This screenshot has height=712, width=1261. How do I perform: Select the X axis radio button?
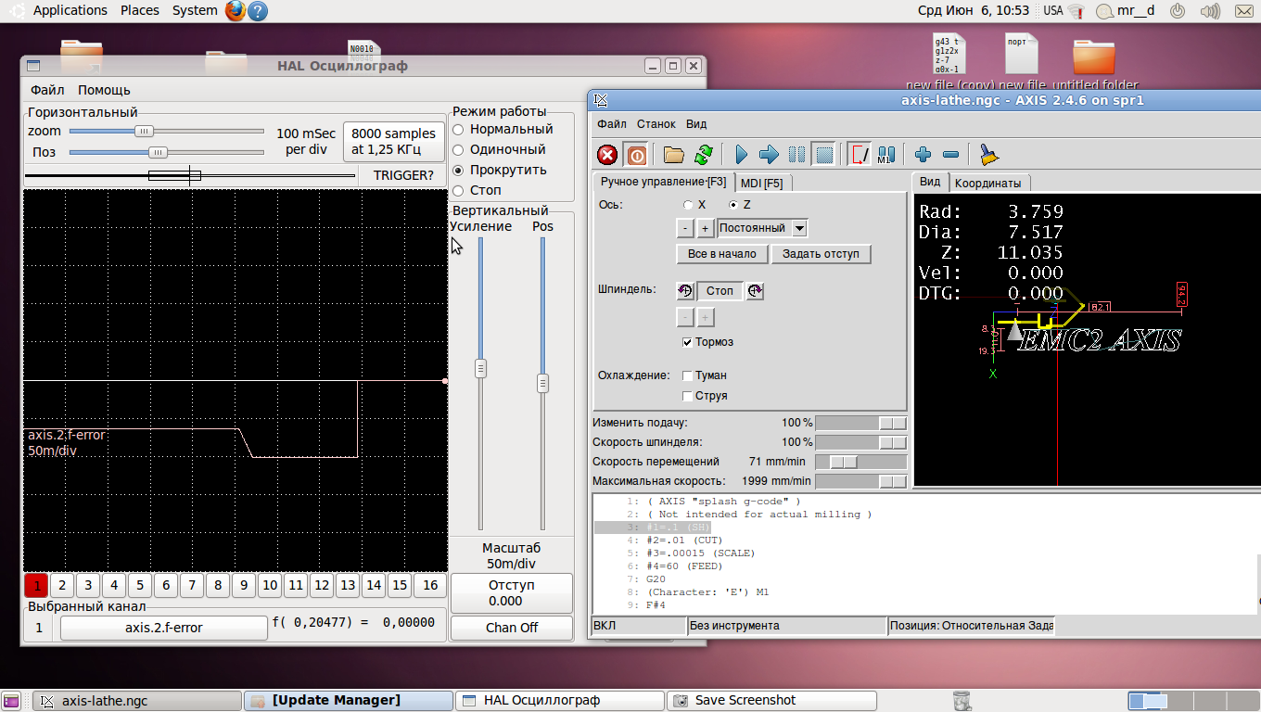pos(688,205)
